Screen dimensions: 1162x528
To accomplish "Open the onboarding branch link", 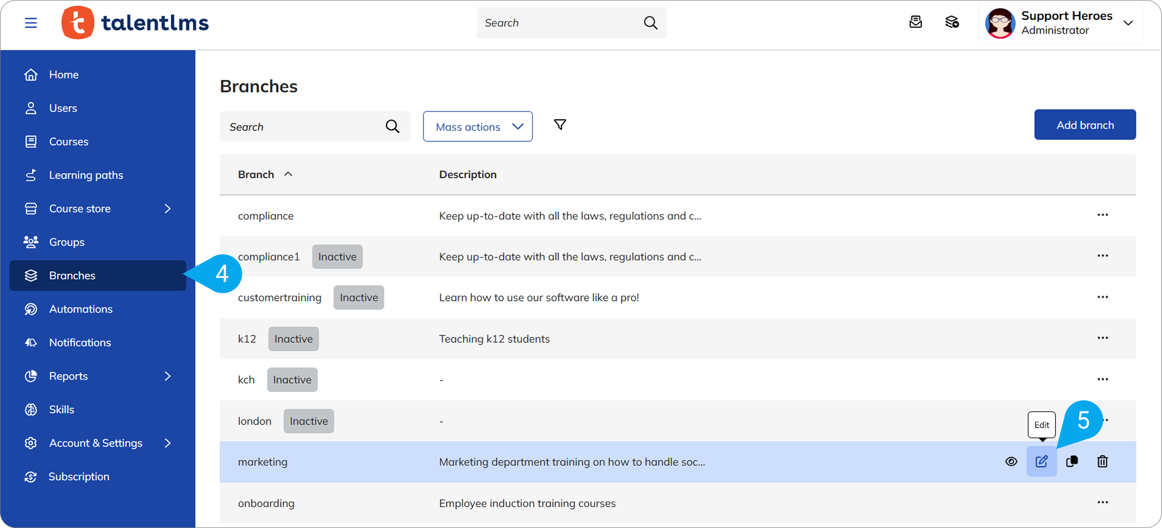I will tap(266, 503).
